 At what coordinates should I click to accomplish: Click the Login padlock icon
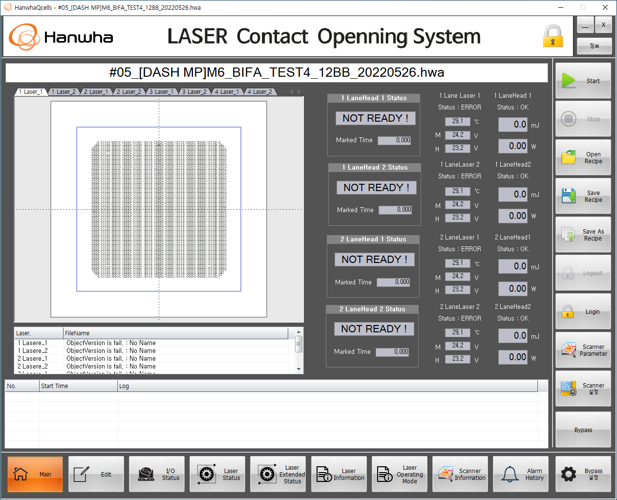568,311
